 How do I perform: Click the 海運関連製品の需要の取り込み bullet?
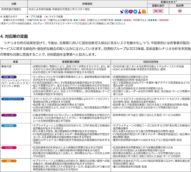click(x=130, y=77)
